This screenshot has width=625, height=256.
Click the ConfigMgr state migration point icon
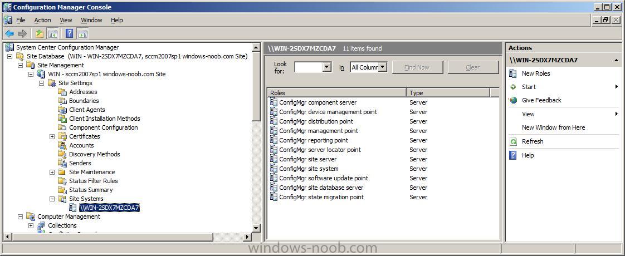274,196
